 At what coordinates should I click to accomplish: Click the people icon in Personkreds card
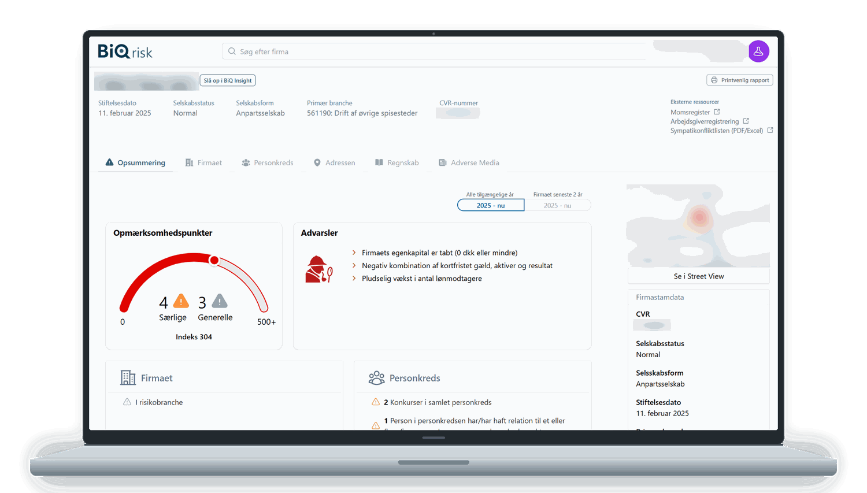376,378
